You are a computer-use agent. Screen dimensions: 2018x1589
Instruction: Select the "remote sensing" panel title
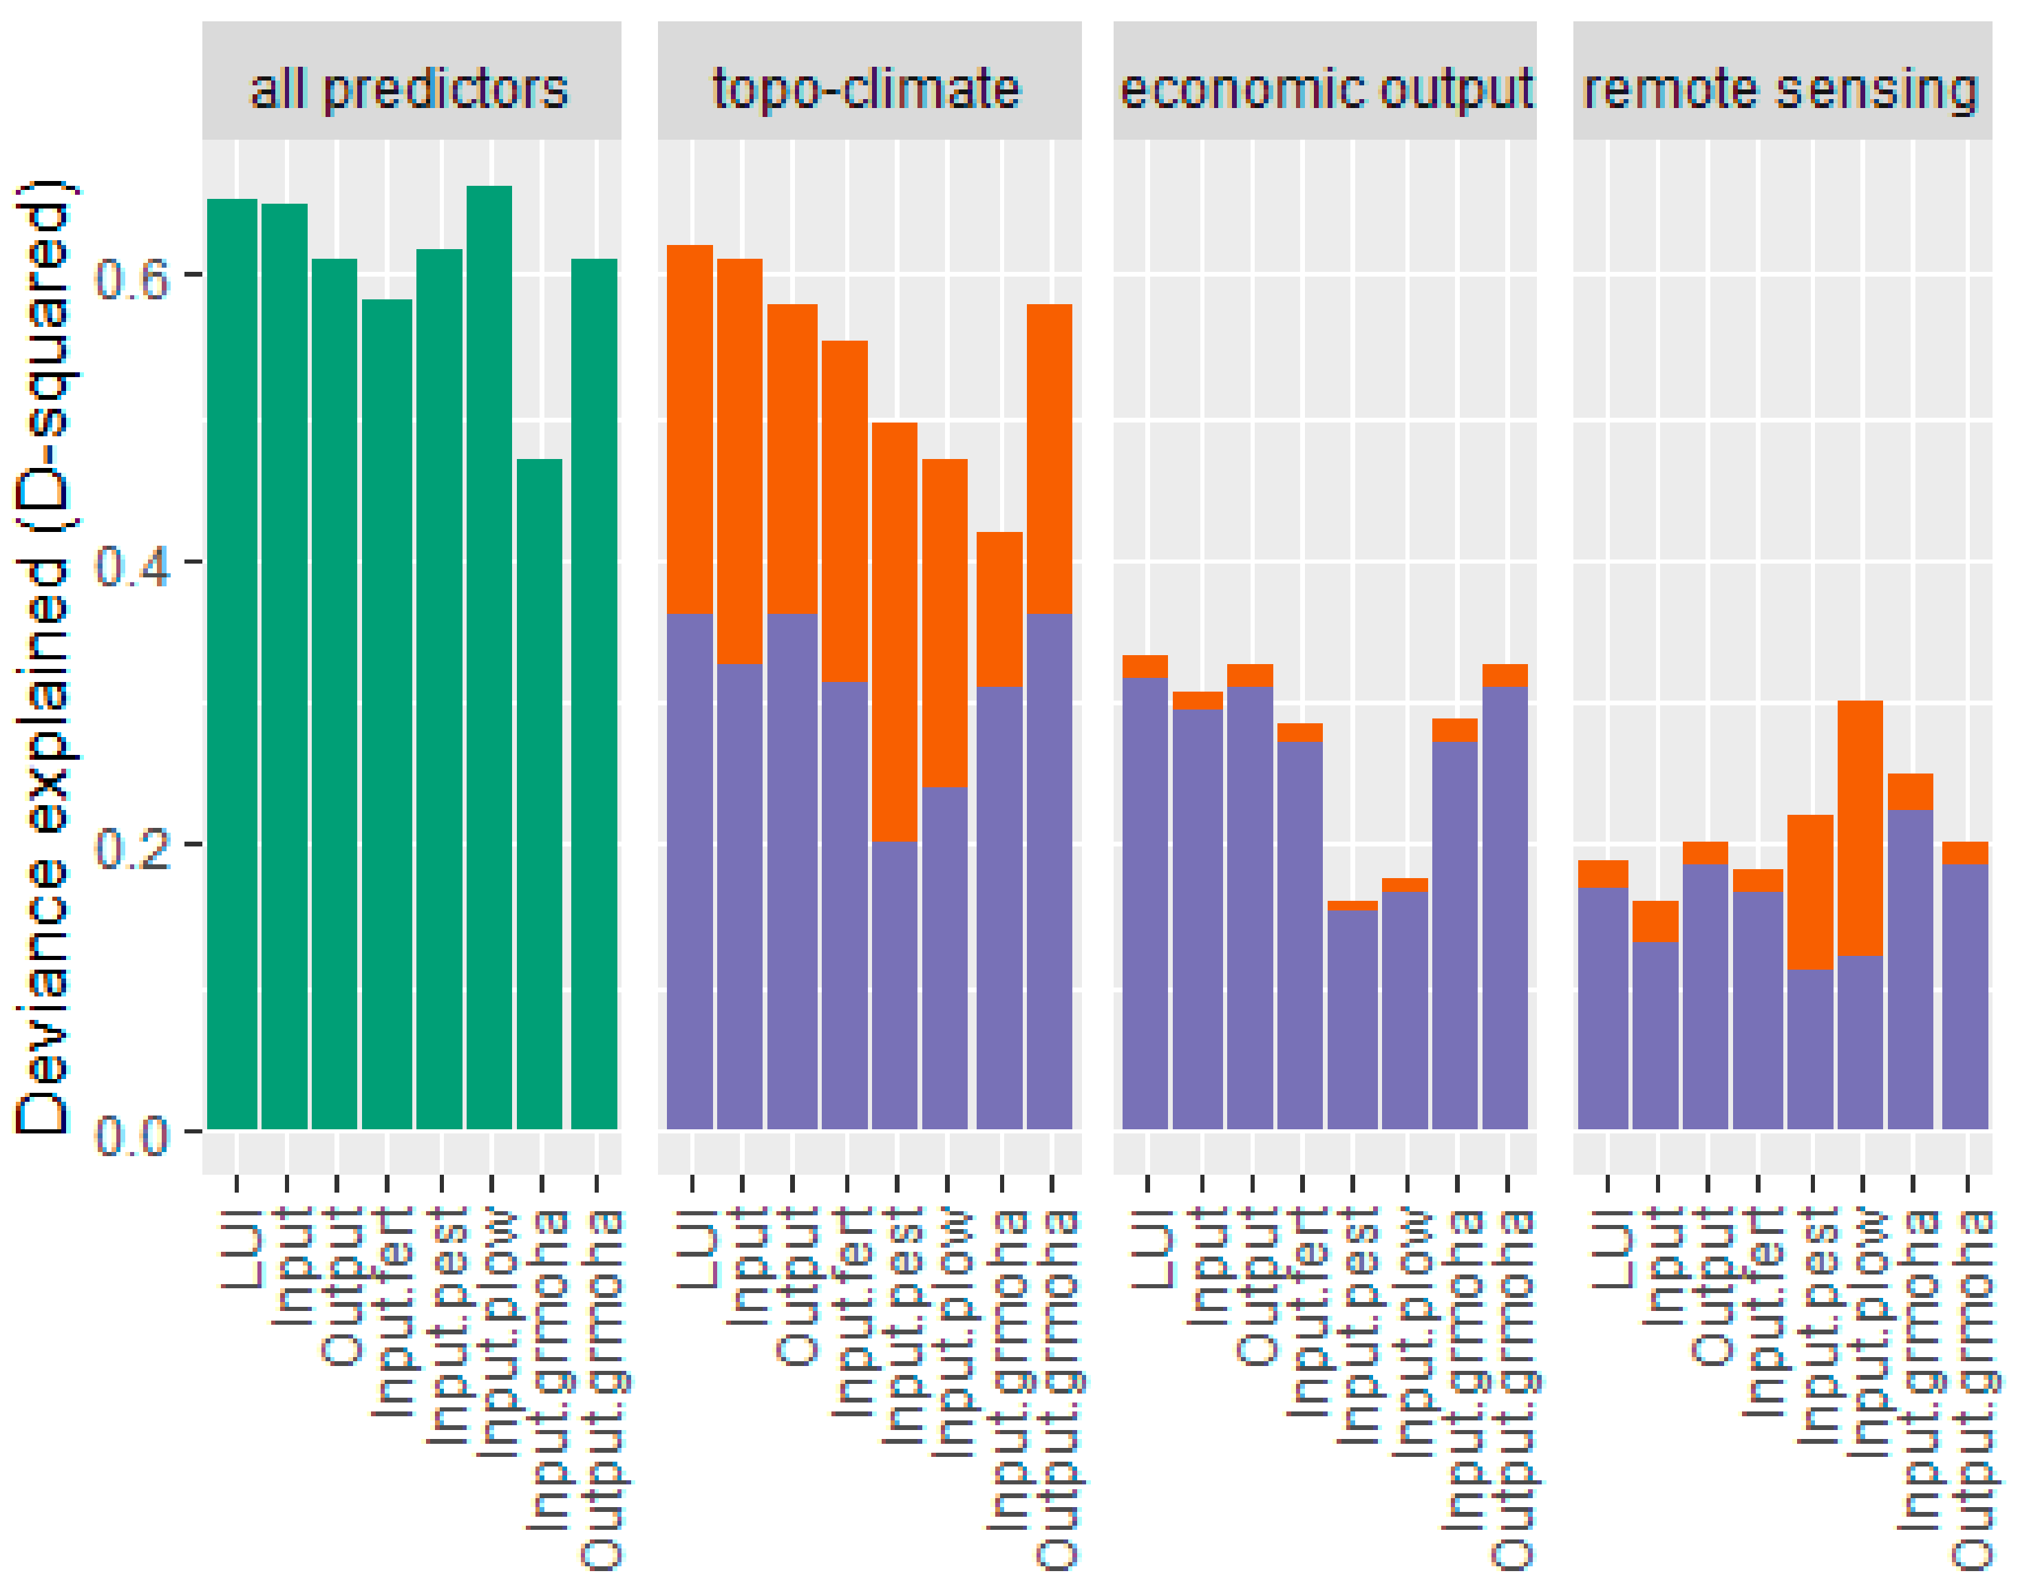tap(1781, 89)
